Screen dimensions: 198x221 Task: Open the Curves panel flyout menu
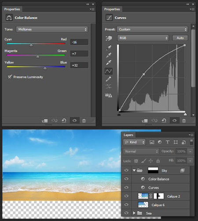(x=192, y=9)
